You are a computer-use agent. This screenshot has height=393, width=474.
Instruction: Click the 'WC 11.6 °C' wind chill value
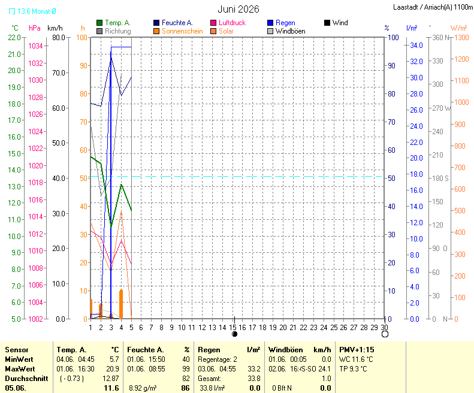click(x=356, y=359)
